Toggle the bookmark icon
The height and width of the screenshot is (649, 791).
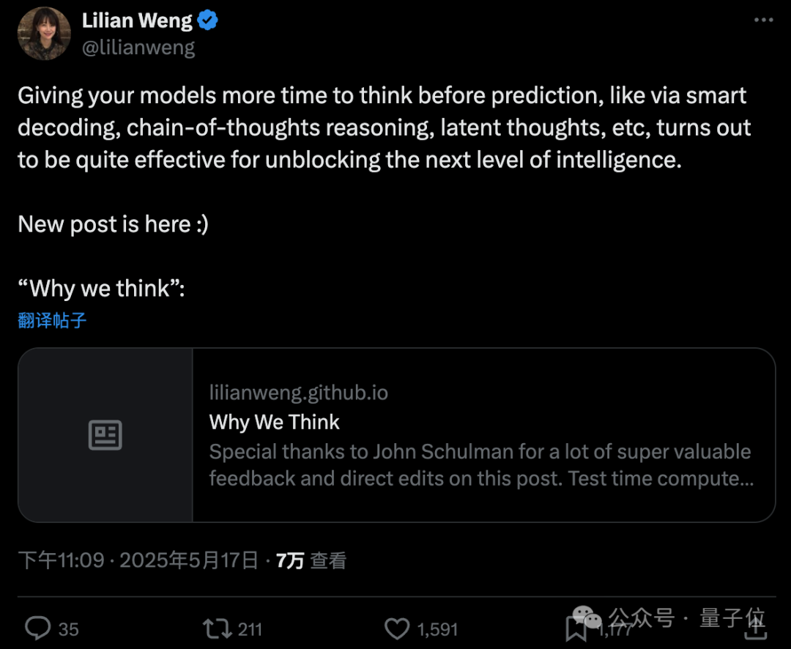(576, 629)
